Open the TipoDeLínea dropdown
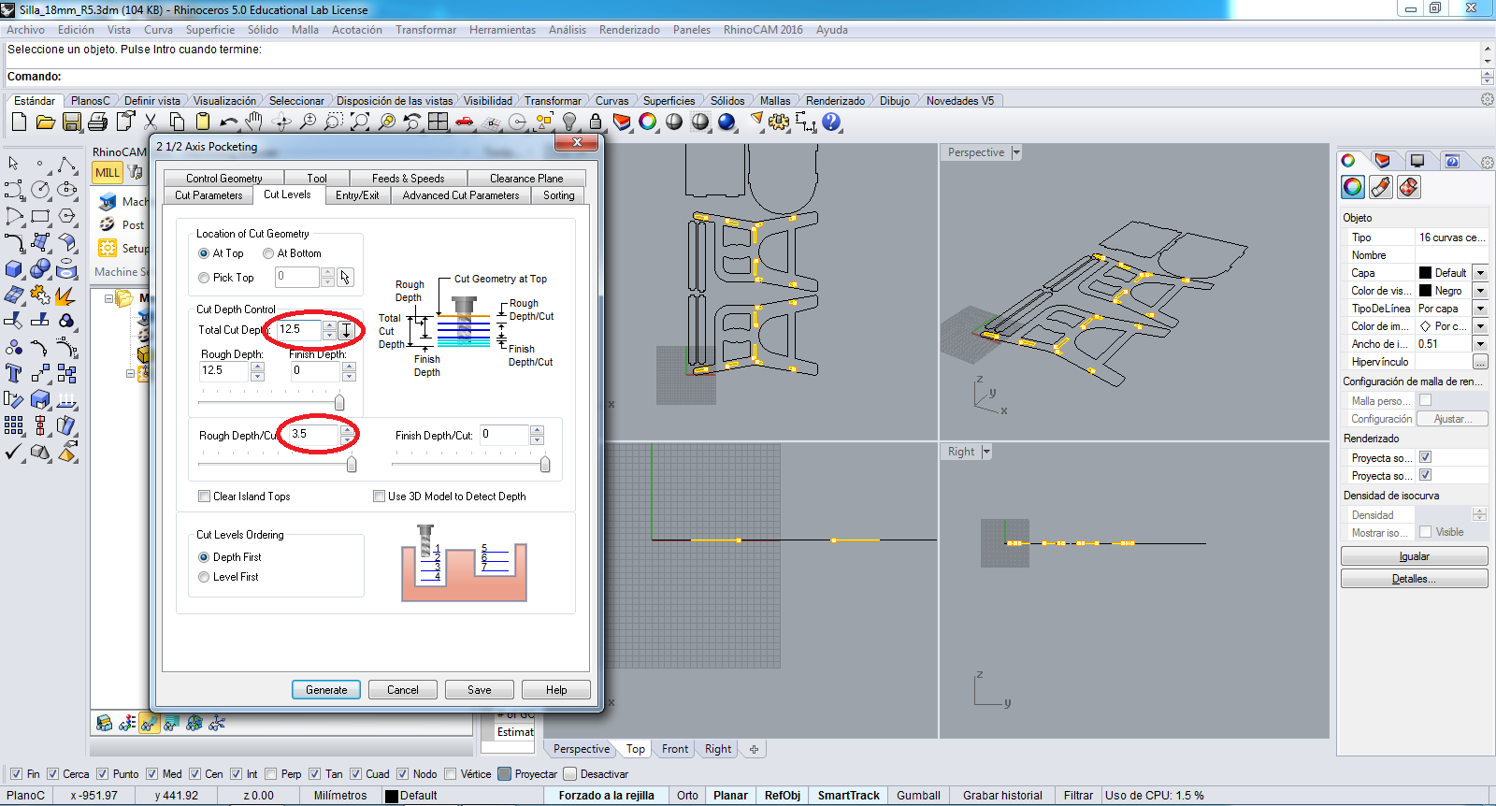 click(1480, 309)
